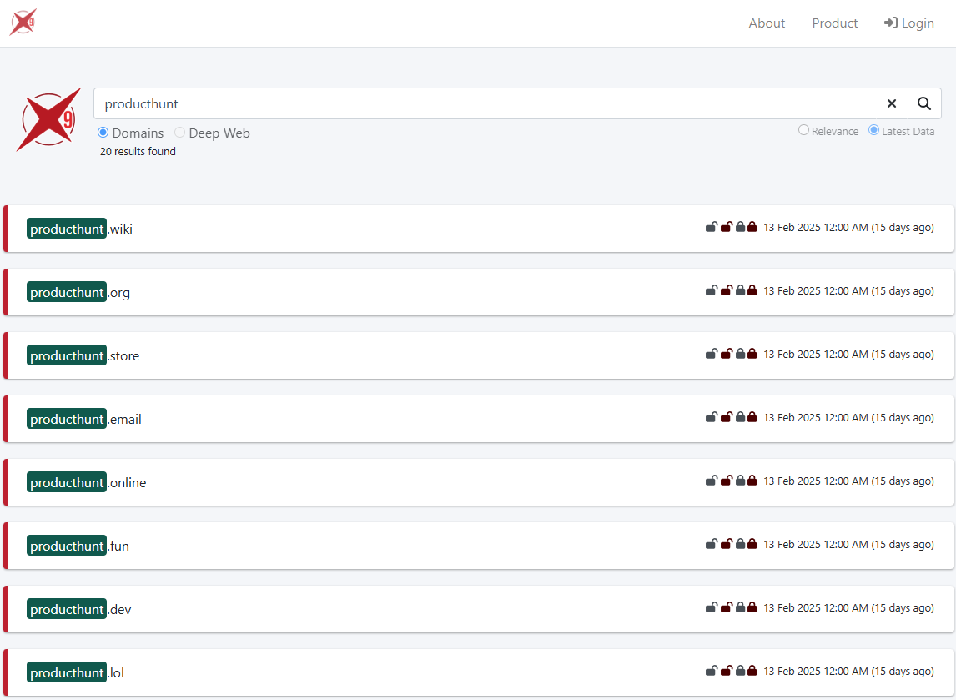The height and width of the screenshot is (700, 956).
Task: Open the Product menu item
Action: 835,23
